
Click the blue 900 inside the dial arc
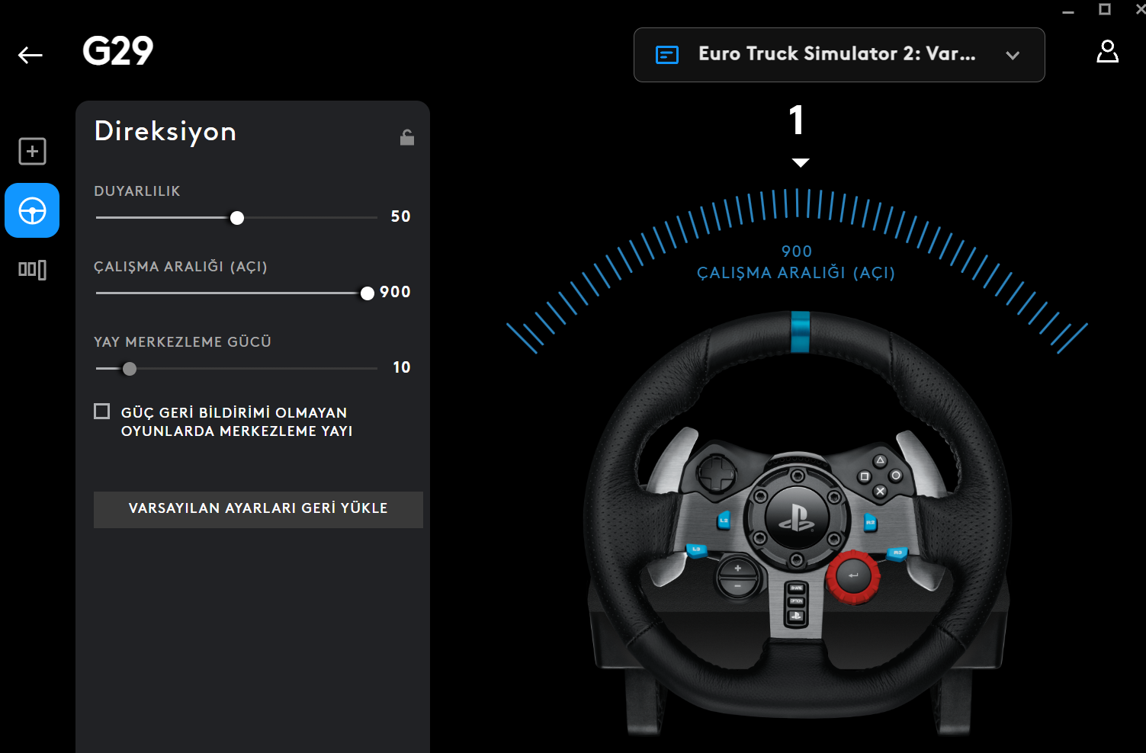(x=797, y=252)
